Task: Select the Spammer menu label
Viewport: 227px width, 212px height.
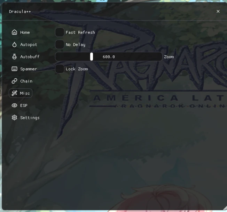Action: 29,69
